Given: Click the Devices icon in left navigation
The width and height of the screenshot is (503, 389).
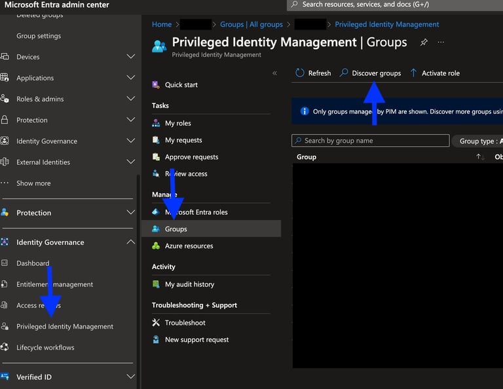Looking at the screenshot, I should pyautogui.click(x=5, y=57).
